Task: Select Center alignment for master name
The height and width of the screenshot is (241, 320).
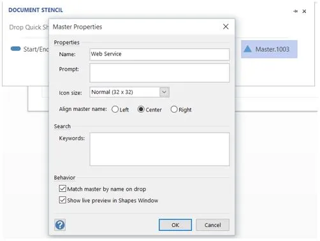Action: 141,110
